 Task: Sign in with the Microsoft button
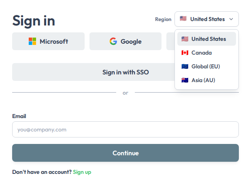coord(48,41)
